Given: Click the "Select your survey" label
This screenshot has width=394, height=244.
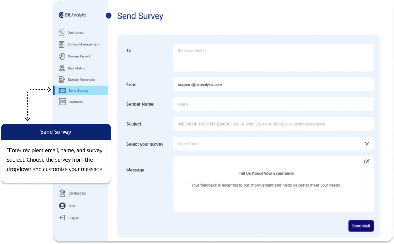Looking at the screenshot, I should (x=145, y=144).
